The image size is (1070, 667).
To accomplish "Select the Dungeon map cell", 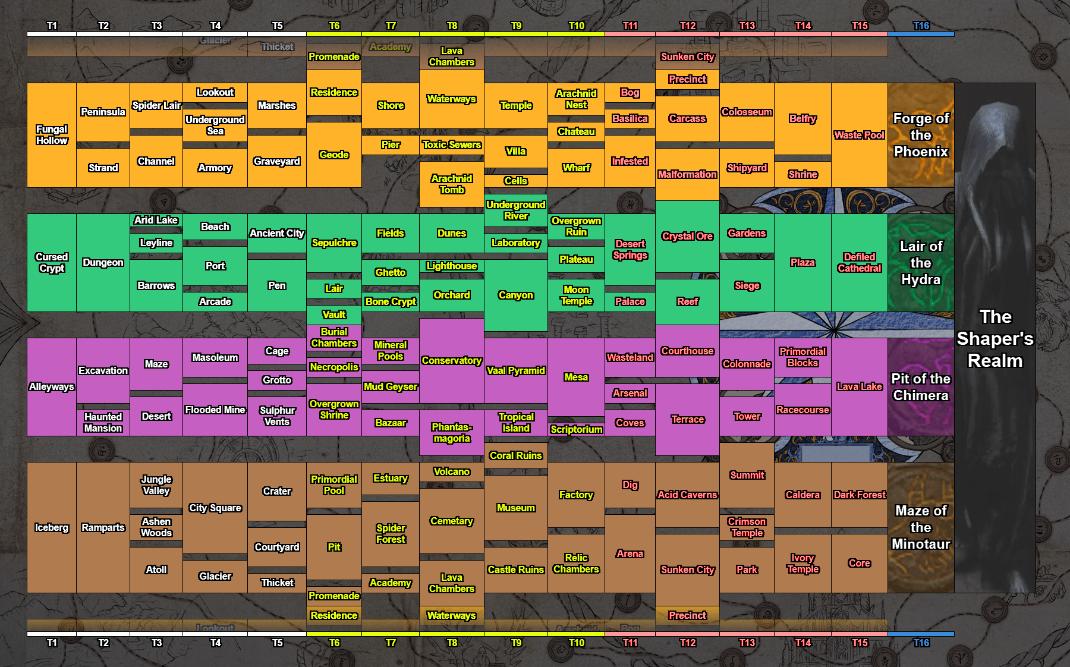I will coord(103,263).
